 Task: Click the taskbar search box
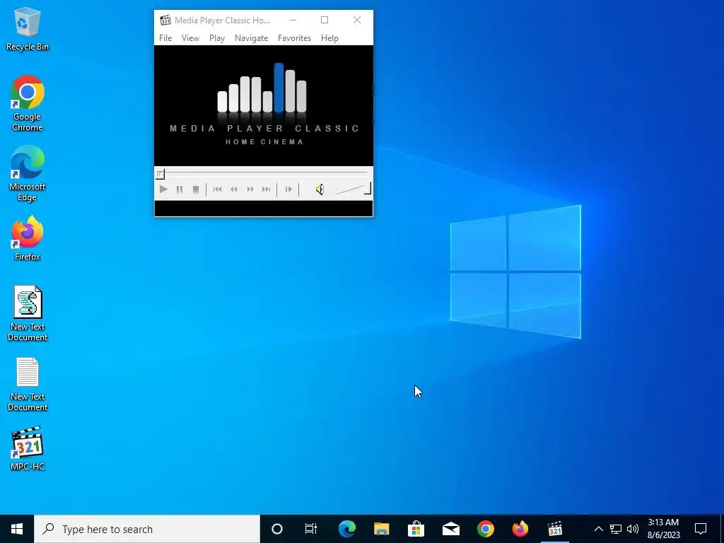click(x=147, y=529)
